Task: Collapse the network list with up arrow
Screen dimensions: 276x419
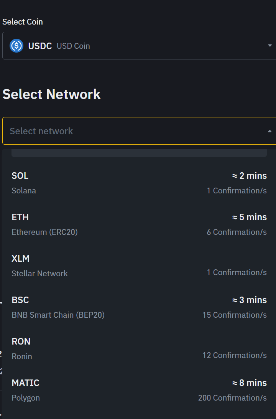Action: 270,131
